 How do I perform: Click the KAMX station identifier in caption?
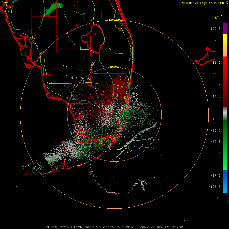144,227
